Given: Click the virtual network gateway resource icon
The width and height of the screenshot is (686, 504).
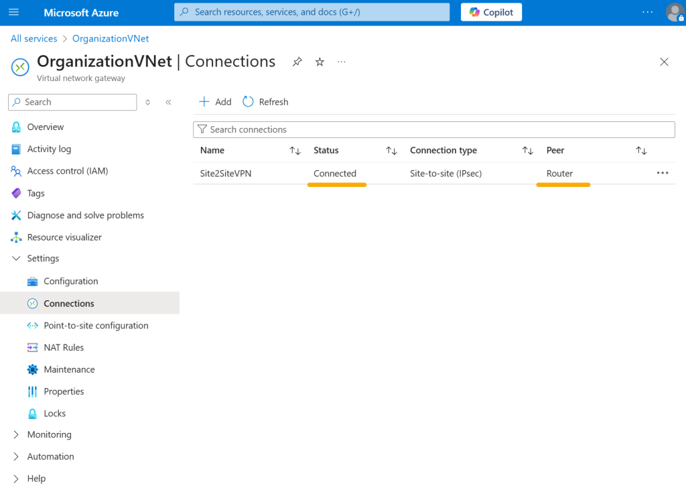Looking at the screenshot, I should [x=20, y=68].
